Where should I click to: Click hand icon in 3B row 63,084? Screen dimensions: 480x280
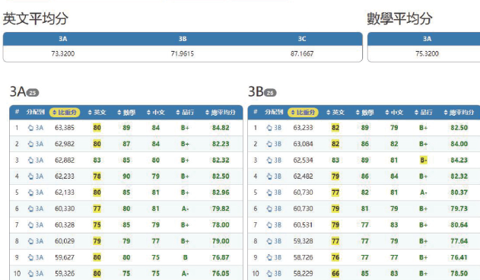[x=269, y=144]
